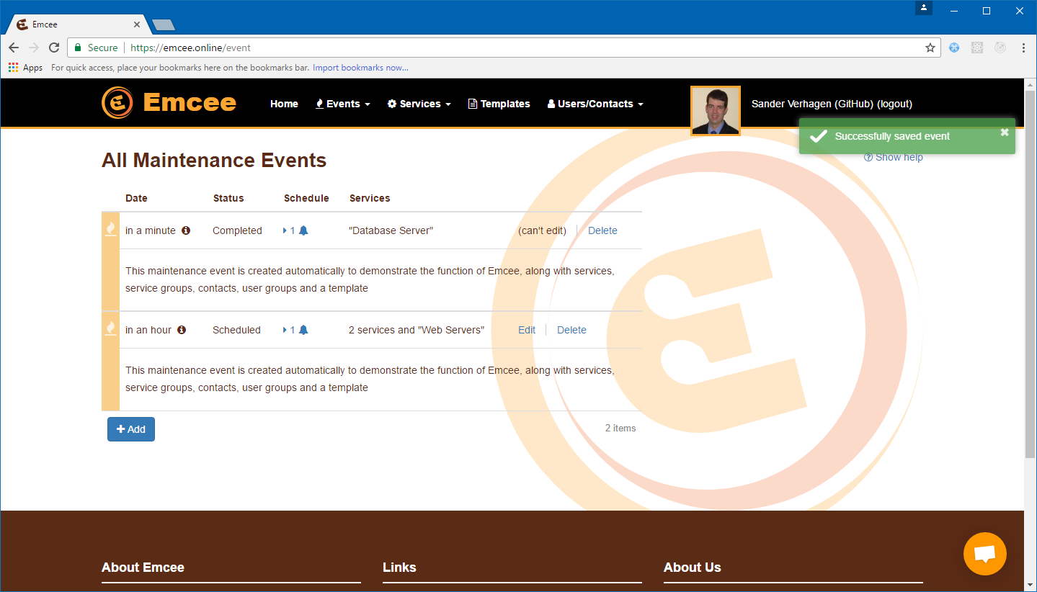Screen dimensions: 1037x592
Task: Click the 'Services' column header
Action: (x=370, y=198)
